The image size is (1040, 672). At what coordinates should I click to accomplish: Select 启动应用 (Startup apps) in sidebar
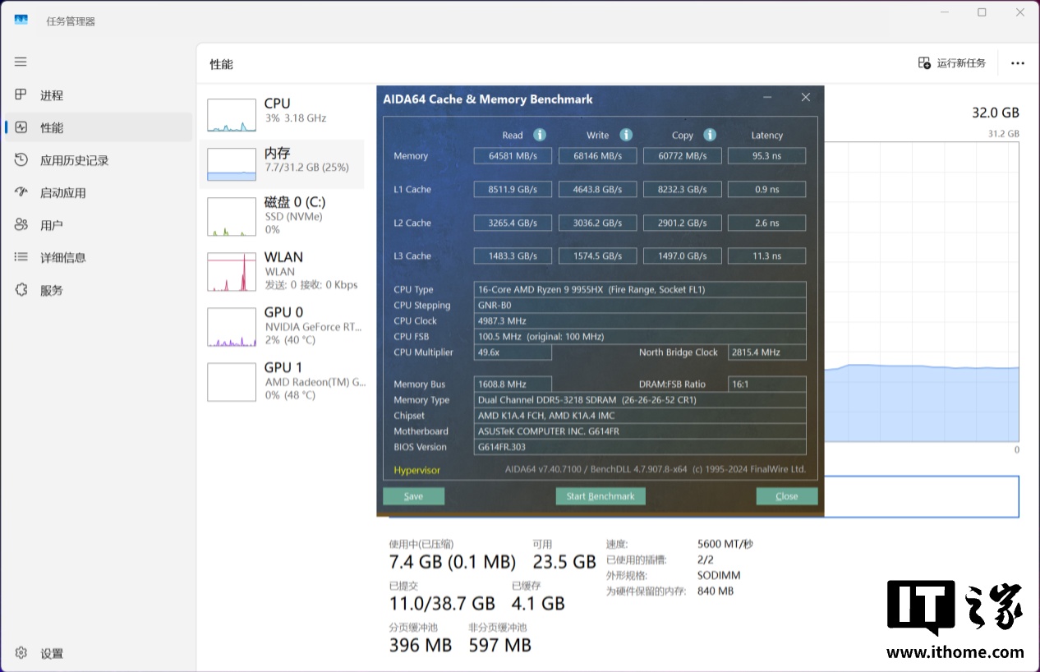[x=62, y=193]
